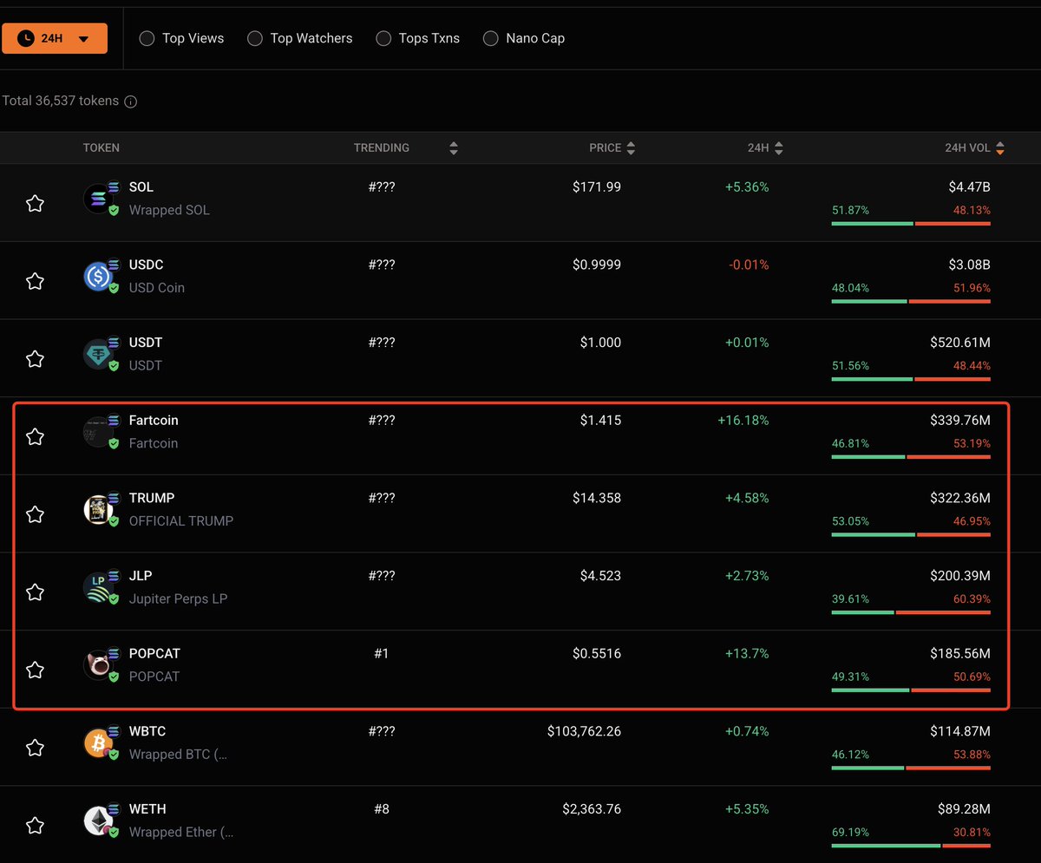Screen dimensions: 1041x863
Task: Open the USD Coin token page
Action: coord(157,288)
